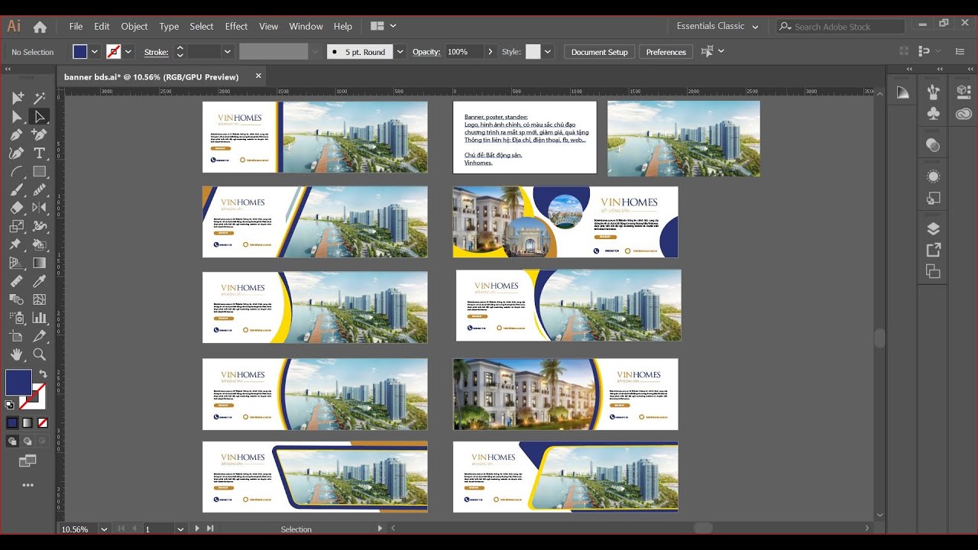Open artboard navigation dropdown

pos(180,529)
